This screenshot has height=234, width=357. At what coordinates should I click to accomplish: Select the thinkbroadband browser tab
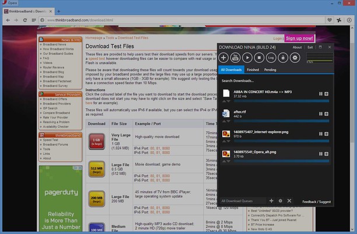point(28,11)
